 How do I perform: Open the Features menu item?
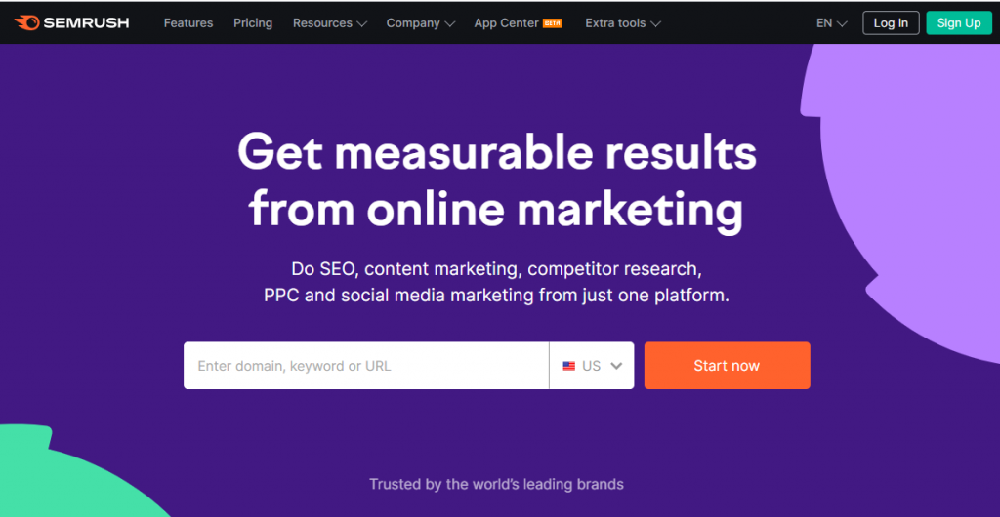(188, 22)
